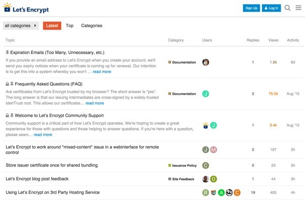
Task: Open Store issuer certificate once for shared bundling
Action: pos(51,165)
